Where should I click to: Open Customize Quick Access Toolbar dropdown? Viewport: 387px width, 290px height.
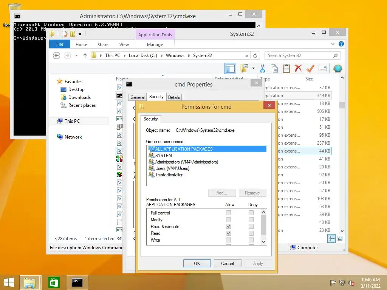tap(80, 34)
